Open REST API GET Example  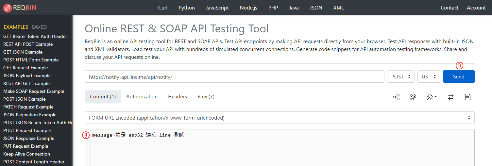(26, 83)
